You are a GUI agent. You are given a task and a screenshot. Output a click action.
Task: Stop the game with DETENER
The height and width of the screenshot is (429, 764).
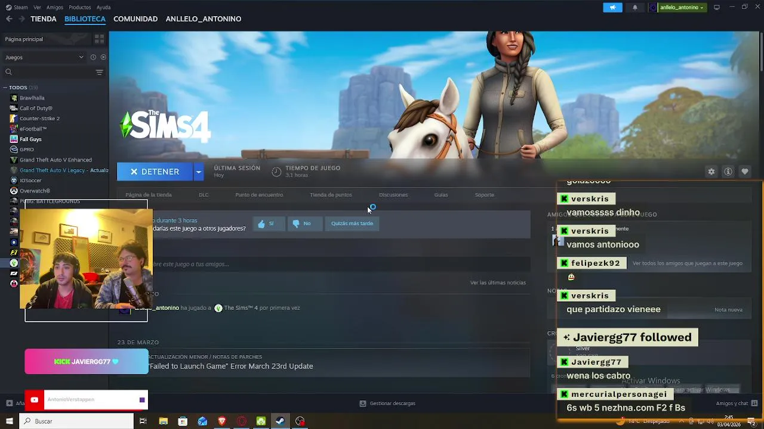tap(155, 172)
